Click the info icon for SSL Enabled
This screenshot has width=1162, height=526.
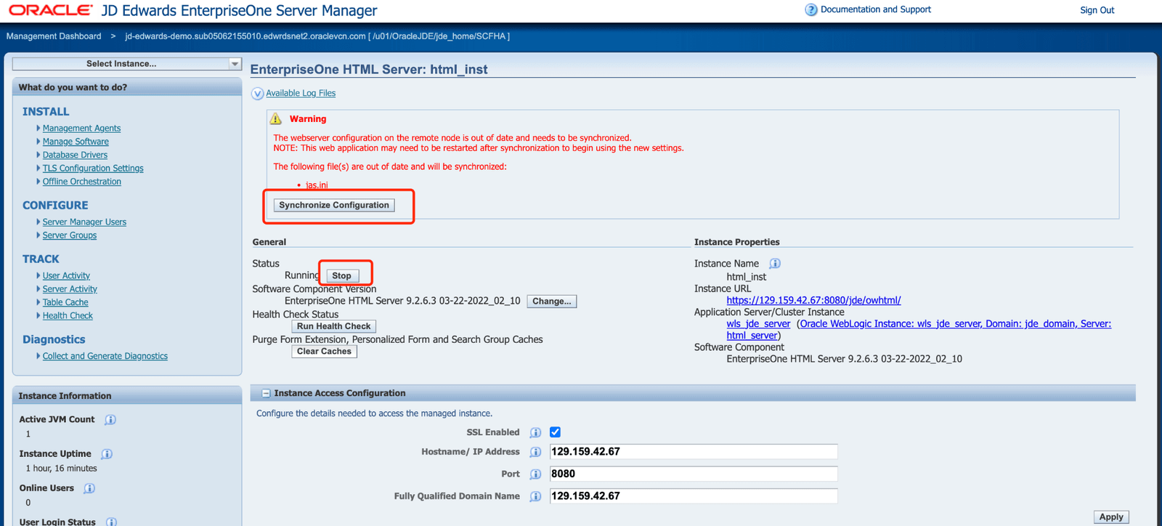click(x=536, y=433)
